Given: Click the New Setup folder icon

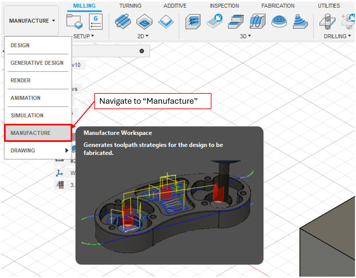Looking at the screenshot, I should click(74, 21).
